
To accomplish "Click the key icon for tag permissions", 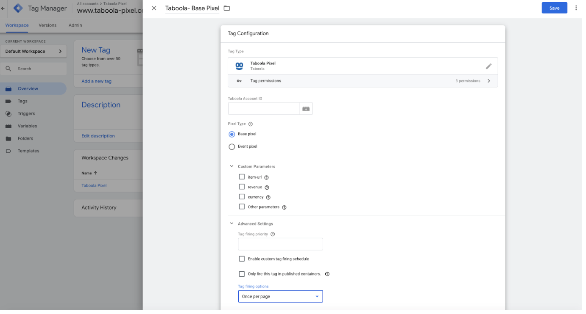I will 239,81.
